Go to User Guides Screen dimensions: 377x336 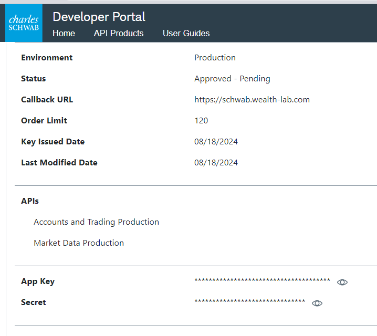(186, 33)
